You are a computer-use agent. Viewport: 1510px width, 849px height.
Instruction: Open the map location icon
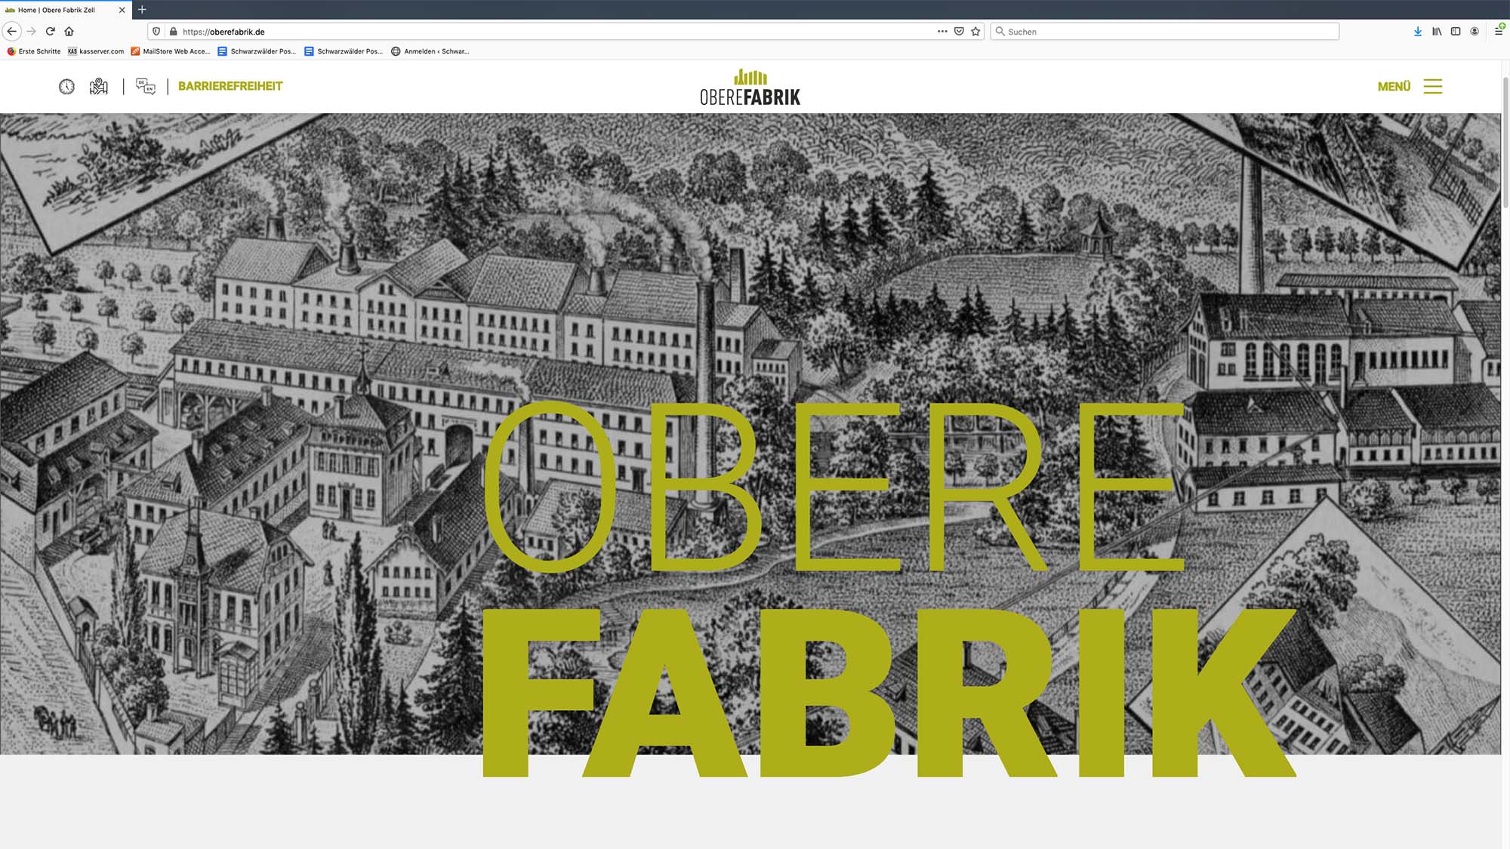pyautogui.click(x=99, y=87)
